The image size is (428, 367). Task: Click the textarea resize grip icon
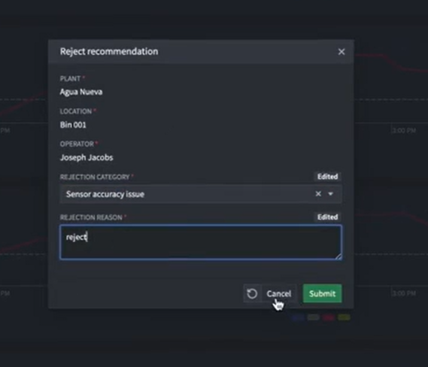[x=338, y=256]
